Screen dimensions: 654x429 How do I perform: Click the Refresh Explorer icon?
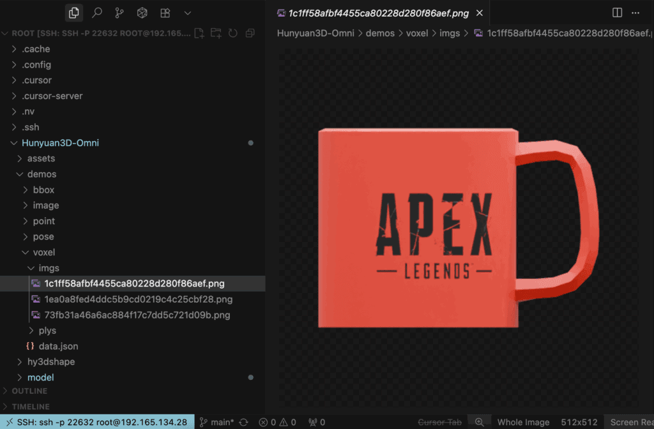click(x=233, y=33)
